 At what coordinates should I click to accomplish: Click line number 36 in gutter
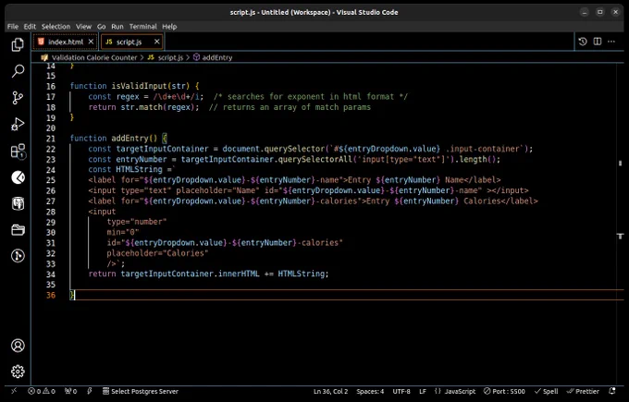(51, 296)
